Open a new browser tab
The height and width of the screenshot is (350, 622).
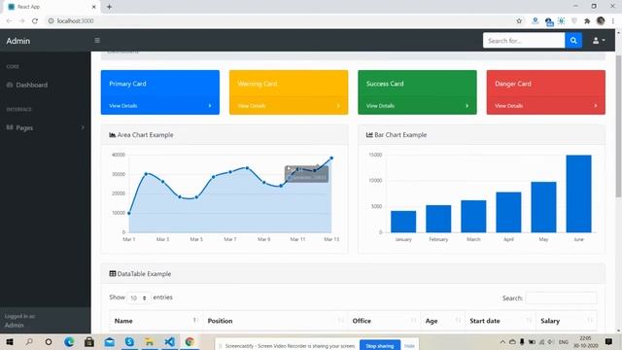point(109,7)
